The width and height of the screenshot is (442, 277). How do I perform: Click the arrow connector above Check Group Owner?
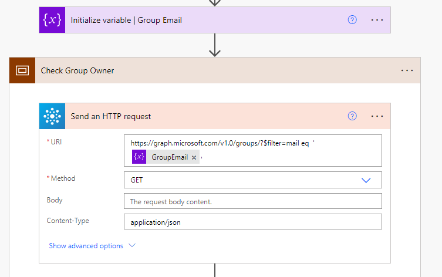tap(215, 45)
